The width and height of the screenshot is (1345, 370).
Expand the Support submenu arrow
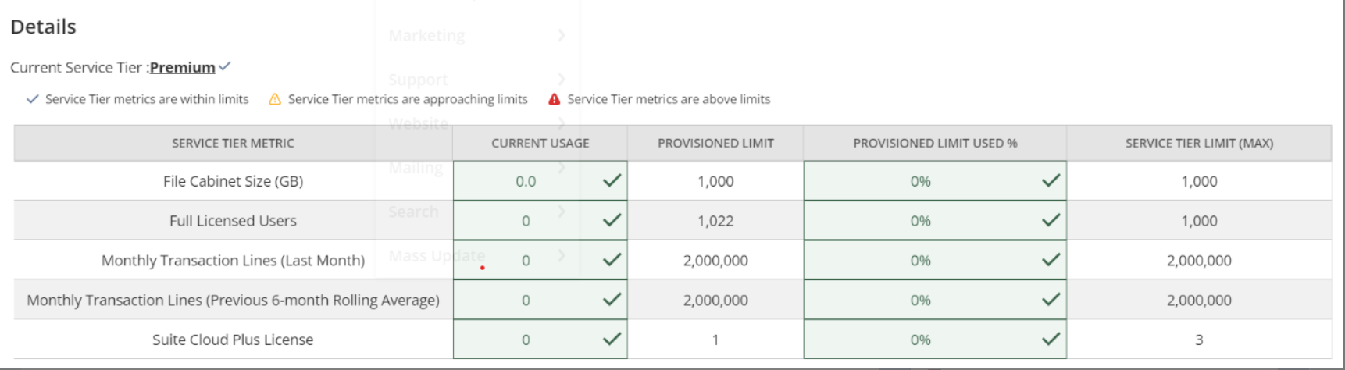(561, 79)
